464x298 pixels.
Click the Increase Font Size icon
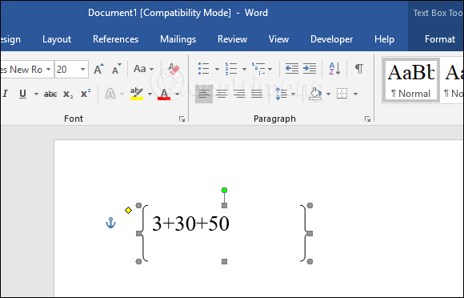[98, 69]
